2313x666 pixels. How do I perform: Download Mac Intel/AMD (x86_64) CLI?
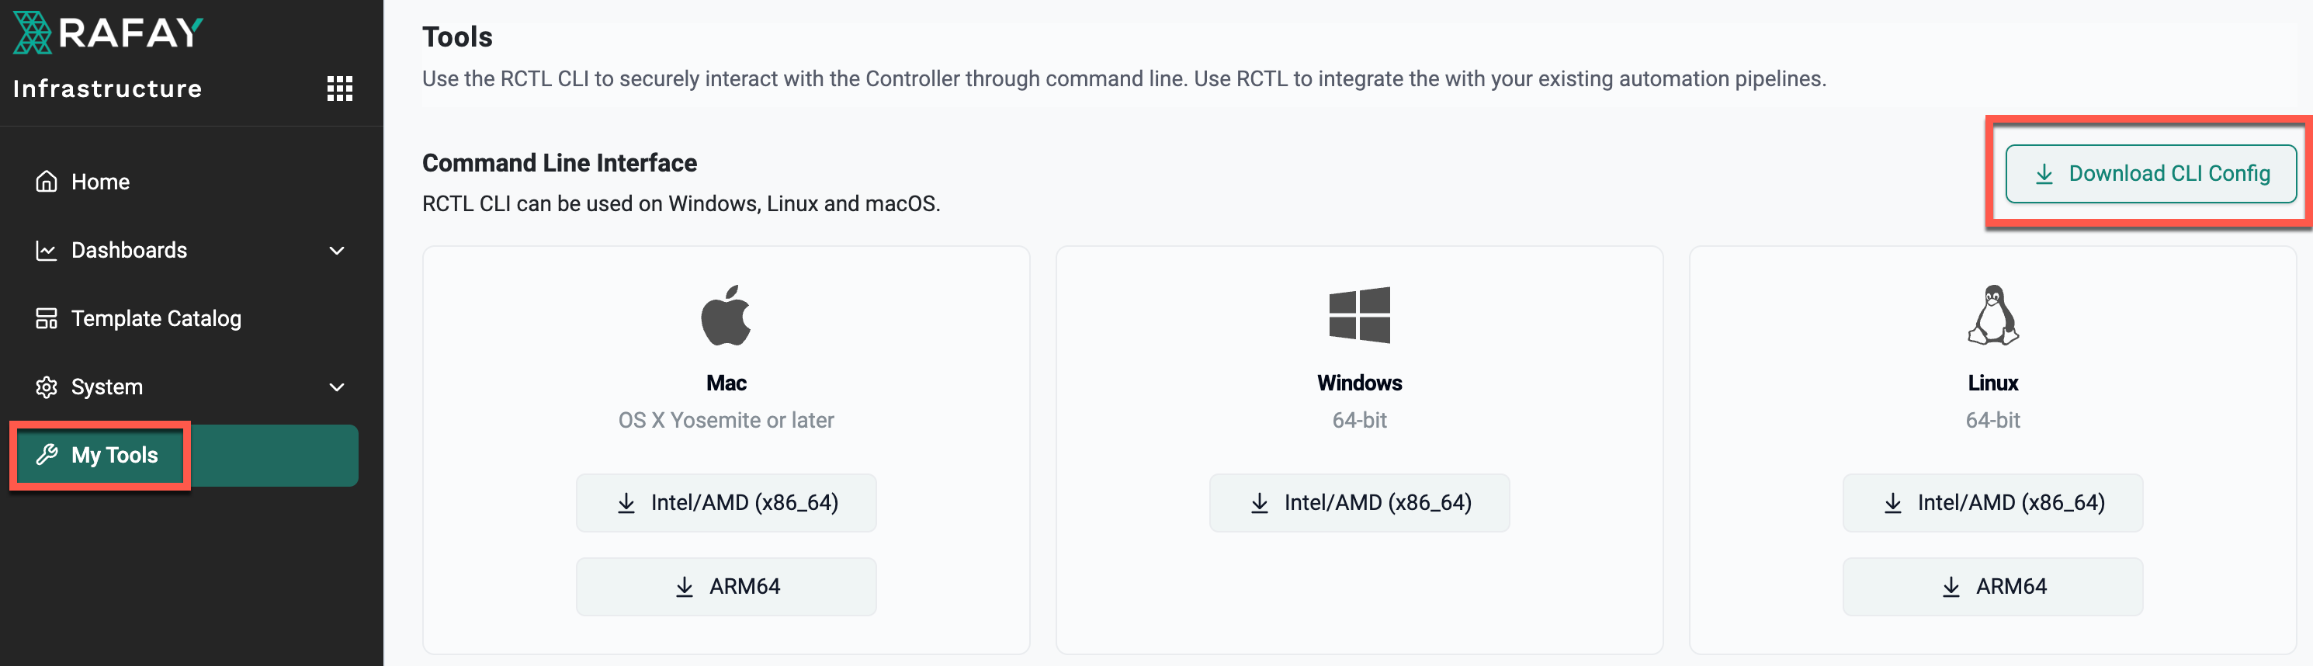[x=726, y=503]
